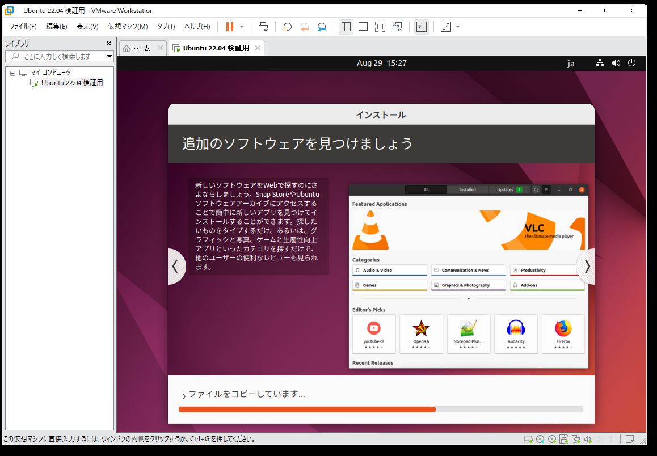
Task: Open the 編集(E) menu
Action: [x=57, y=27]
